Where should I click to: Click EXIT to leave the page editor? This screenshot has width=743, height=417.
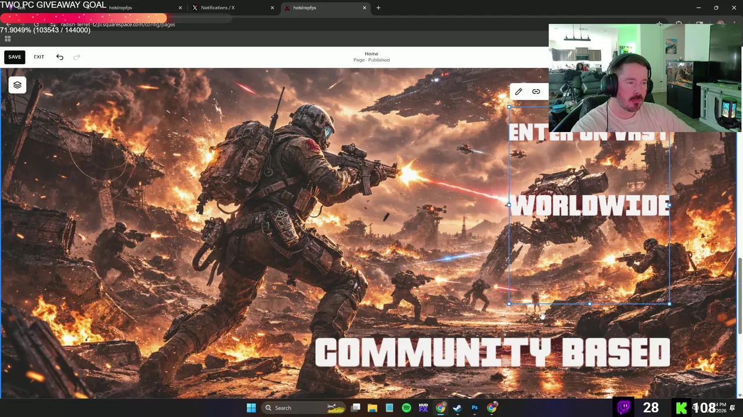tap(39, 57)
